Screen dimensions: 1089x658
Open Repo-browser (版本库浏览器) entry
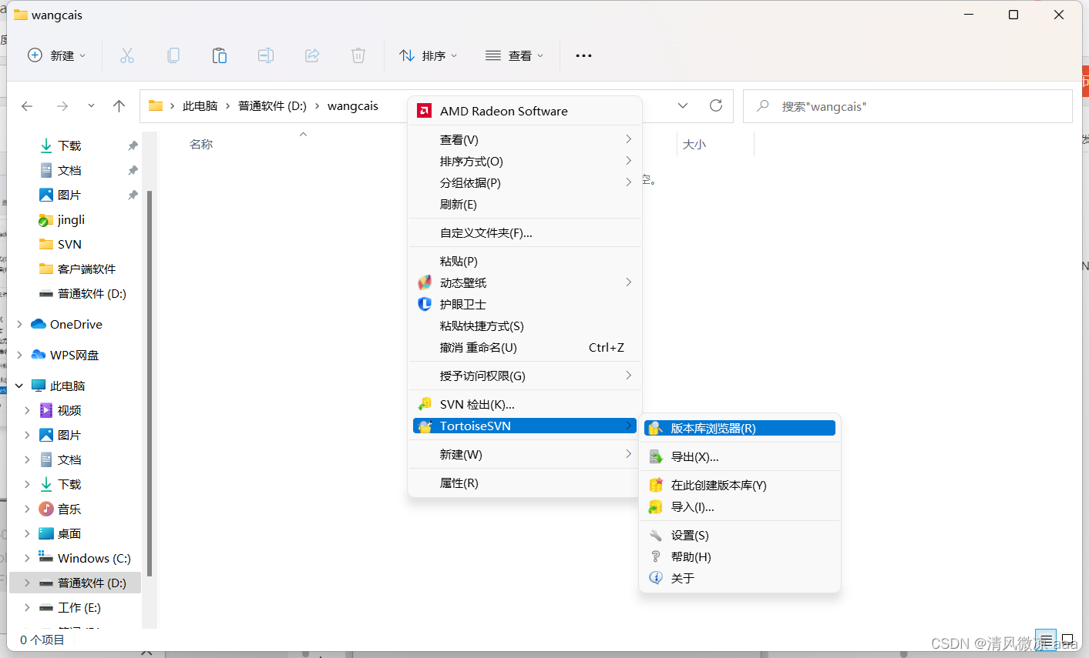pyautogui.click(x=740, y=428)
